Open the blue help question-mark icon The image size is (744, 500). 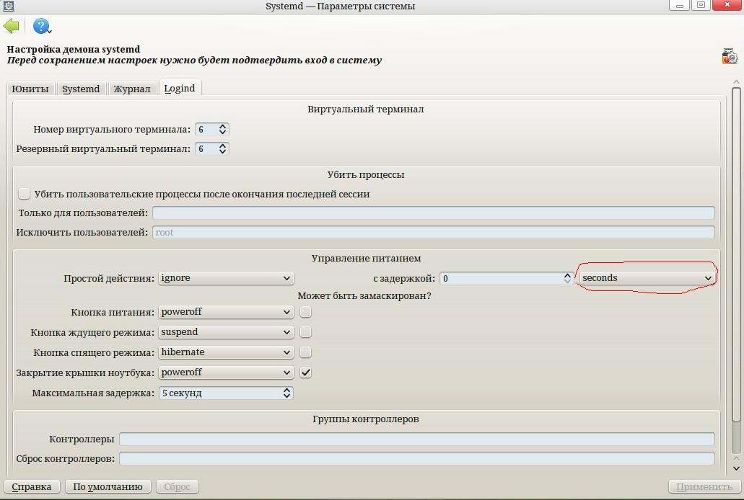click(x=41, y=26)
